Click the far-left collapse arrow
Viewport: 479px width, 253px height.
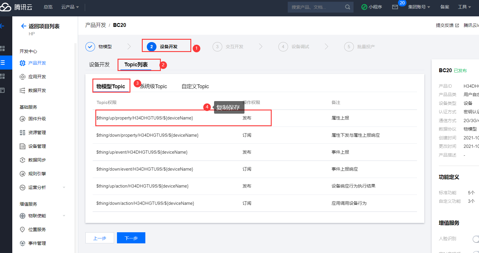click(x=2, y=26)
